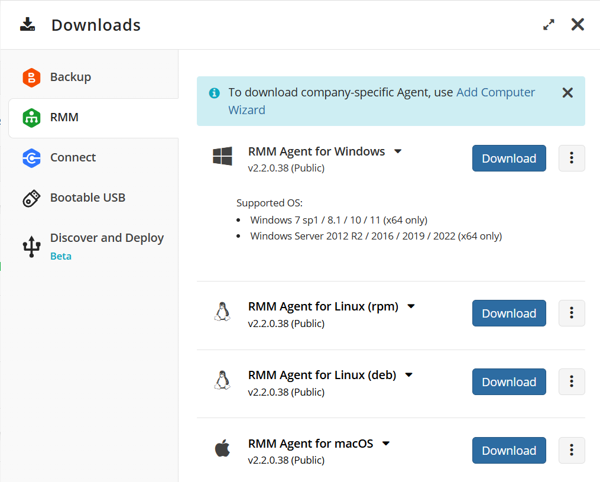Click the RMM Agent for Linux (rpm) title

(323, 307)
